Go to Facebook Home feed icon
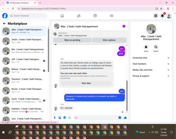Viewport: 176px width, 139px height. click(62, 16)
